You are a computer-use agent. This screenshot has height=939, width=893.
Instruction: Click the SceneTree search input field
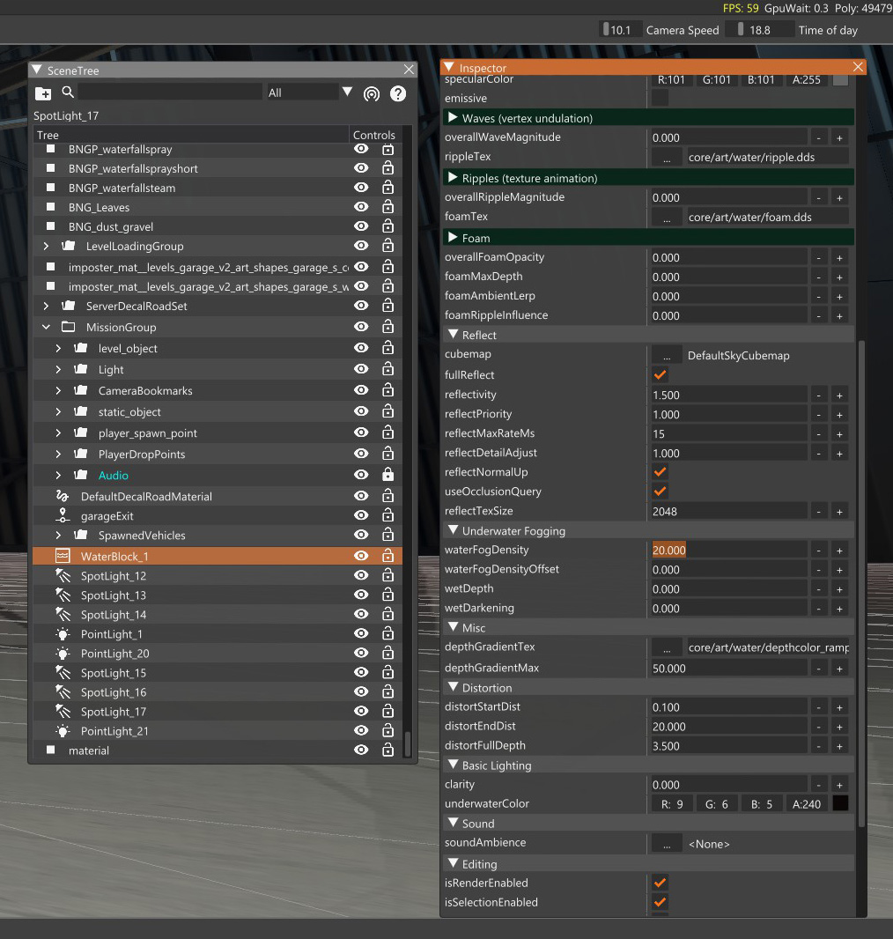(170, 92)
